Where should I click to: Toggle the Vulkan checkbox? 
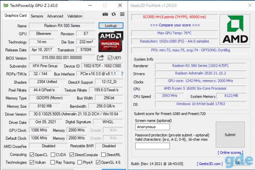click(x=32, y=162)
